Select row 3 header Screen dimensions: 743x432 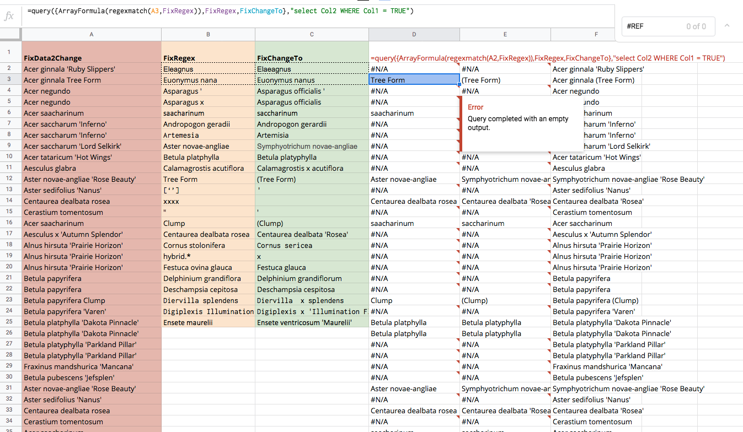(x=10, y=80)
